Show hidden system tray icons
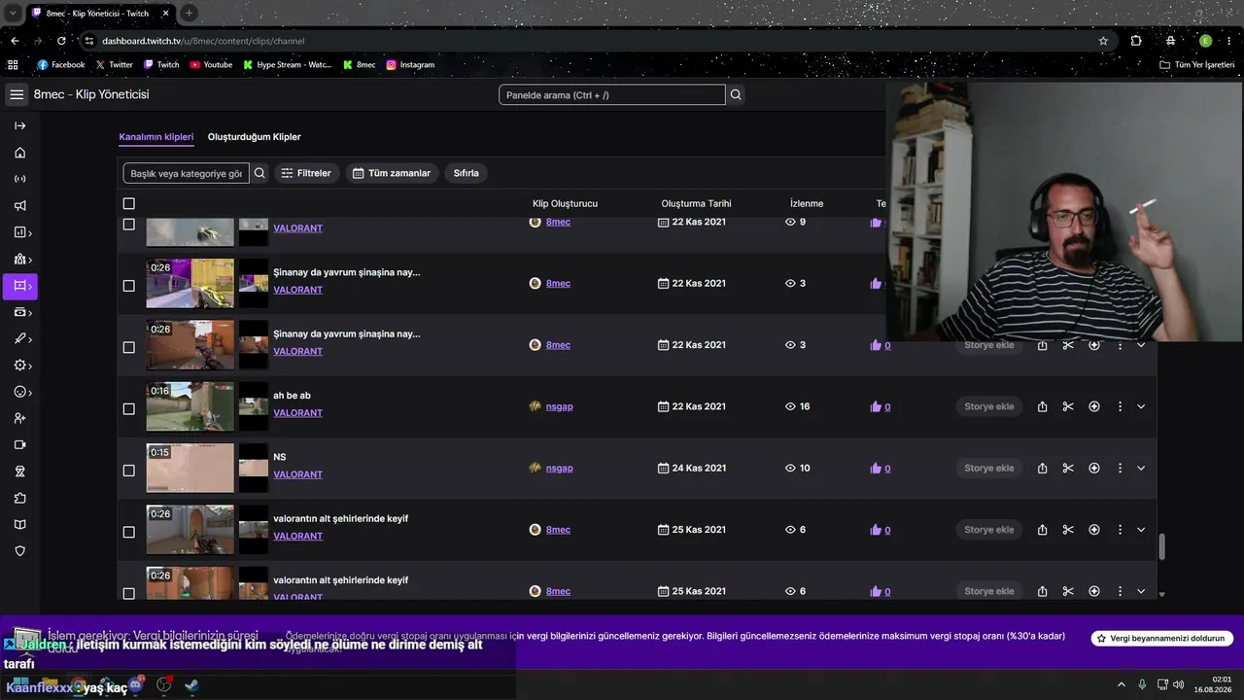 [1121, 684]
